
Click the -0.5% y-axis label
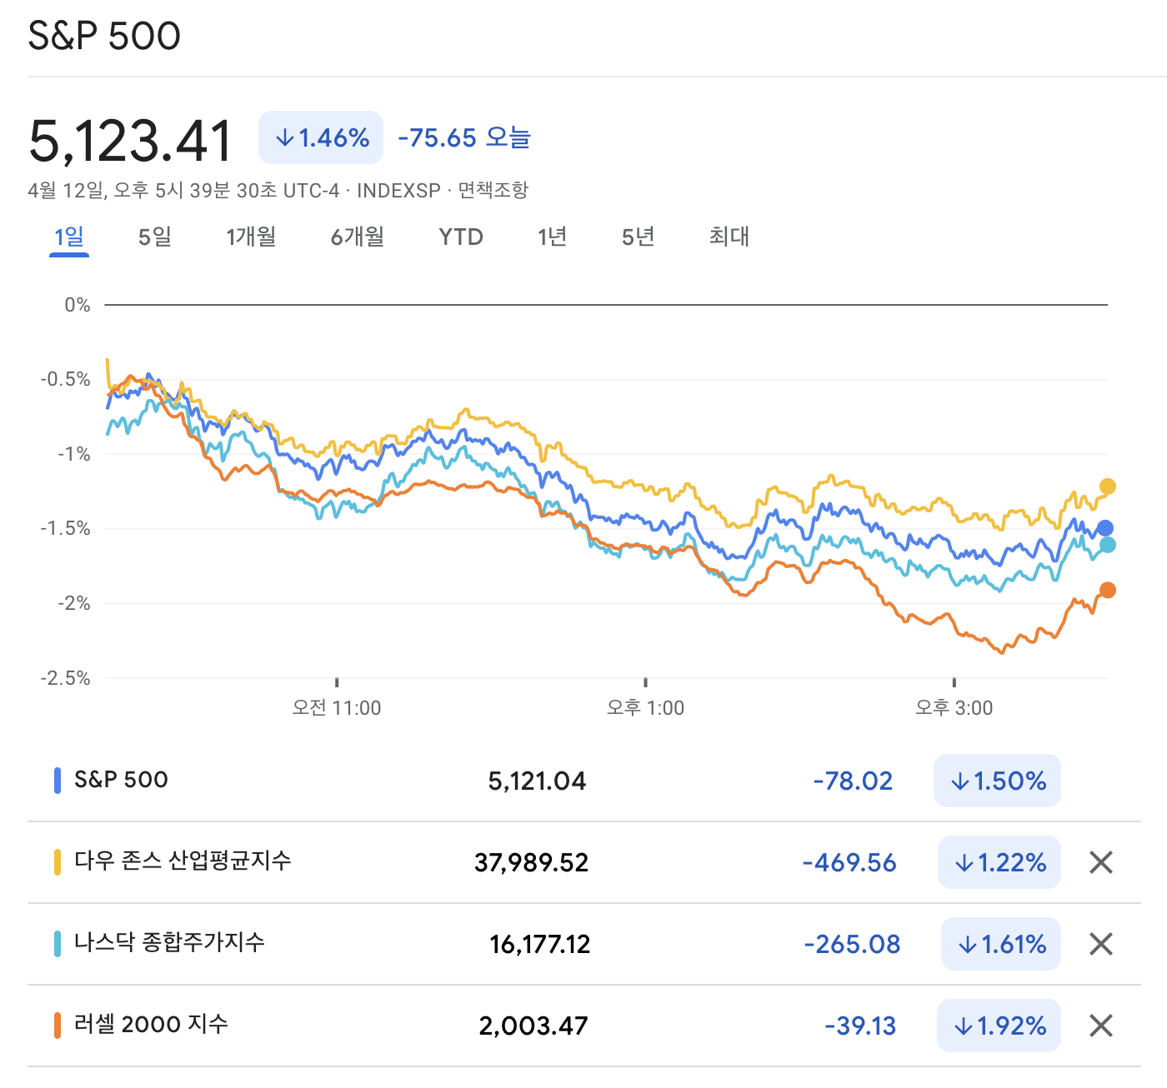pyautogui.click(x=65, y=379)
